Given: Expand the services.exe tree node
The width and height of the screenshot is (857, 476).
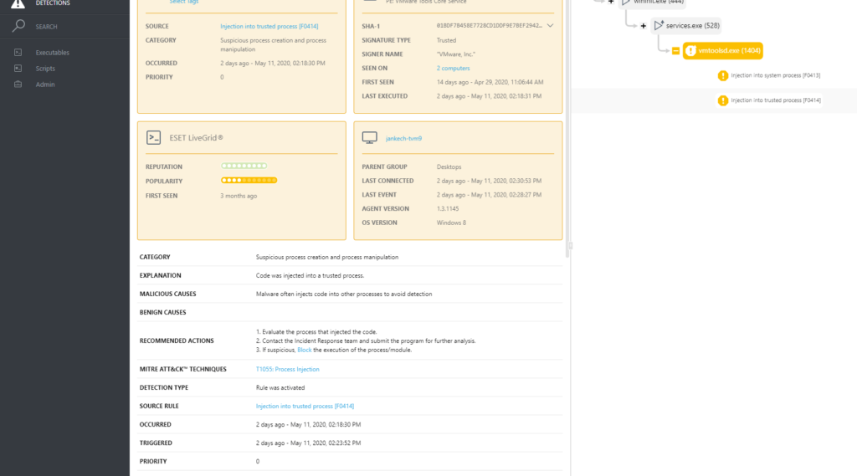Looking at the screenshot, I should pyautogui.click(x=643, y=26).
